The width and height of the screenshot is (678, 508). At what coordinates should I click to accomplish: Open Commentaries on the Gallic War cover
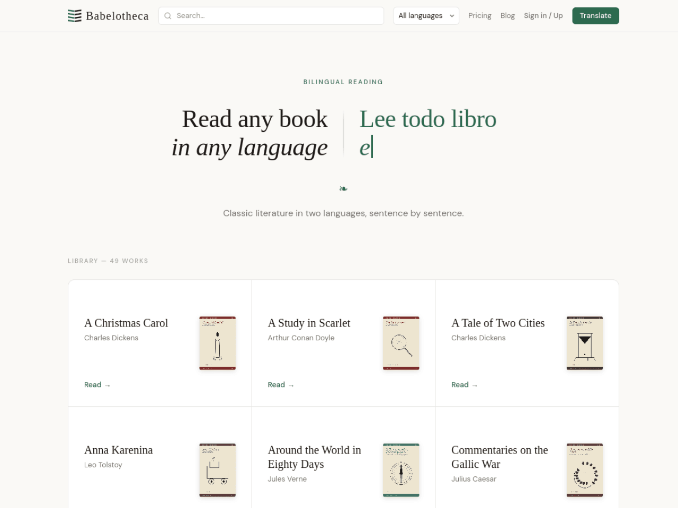[x=585, y=470]
